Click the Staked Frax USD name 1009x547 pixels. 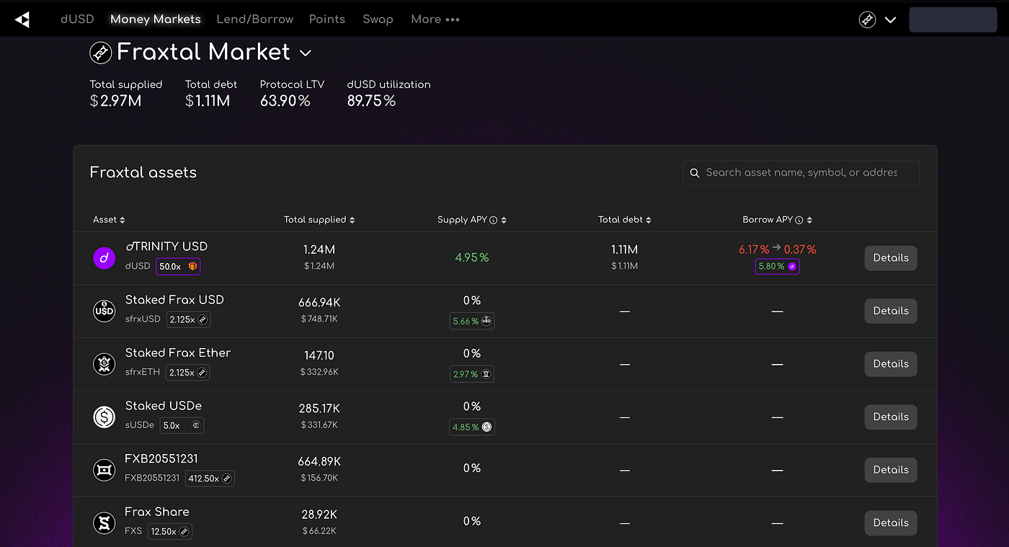(174, 300)
